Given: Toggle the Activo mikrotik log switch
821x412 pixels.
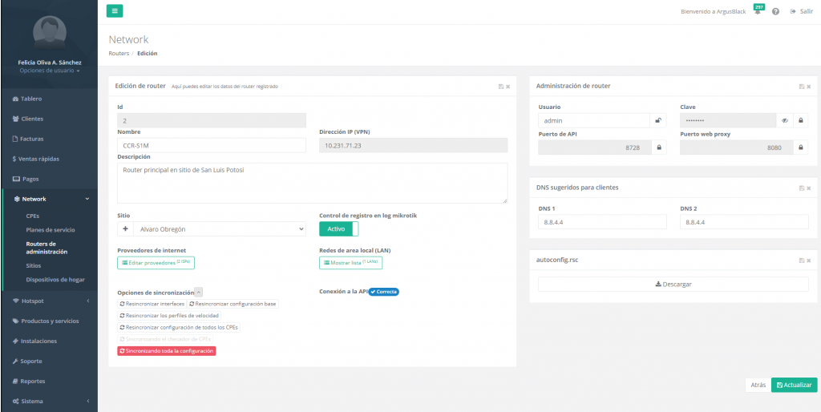Looking at the screenshot, I should pyautogui.click(x=338, y=229).
